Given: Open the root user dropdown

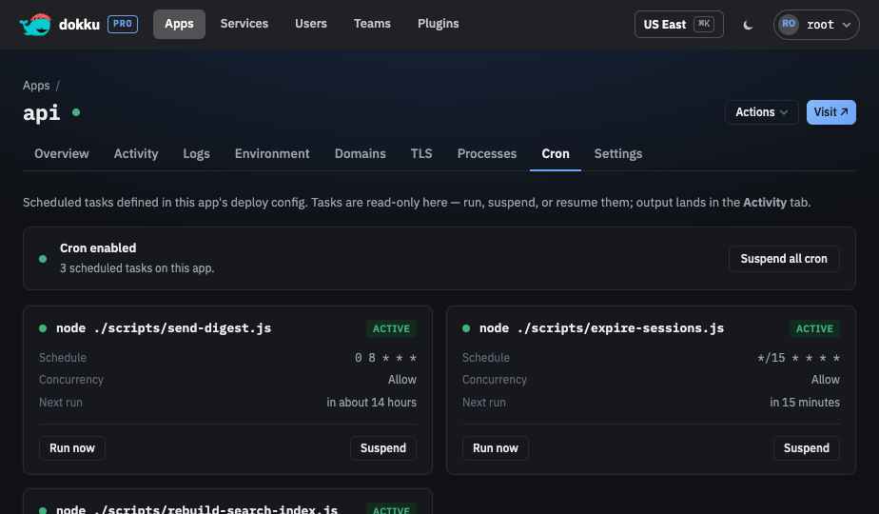Looking at the screenshot, I should pyautogui.click(x=816, y=25).
